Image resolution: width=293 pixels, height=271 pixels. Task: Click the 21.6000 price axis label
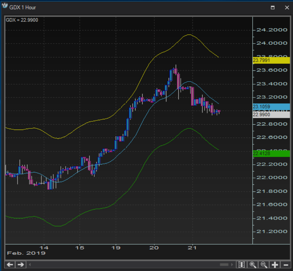272,204
